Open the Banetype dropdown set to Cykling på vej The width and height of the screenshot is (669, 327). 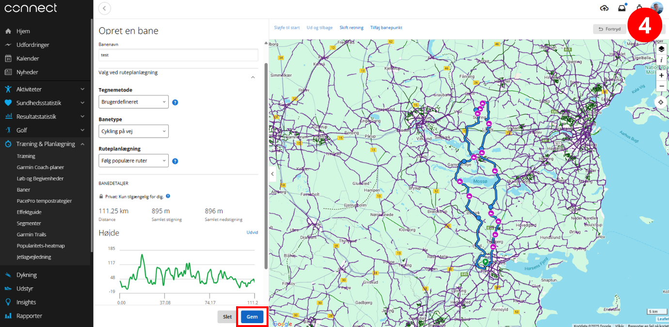pos(133,131)
